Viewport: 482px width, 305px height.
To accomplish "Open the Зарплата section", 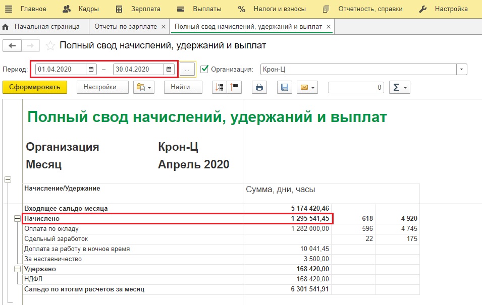I will click(x=138, y=9).
